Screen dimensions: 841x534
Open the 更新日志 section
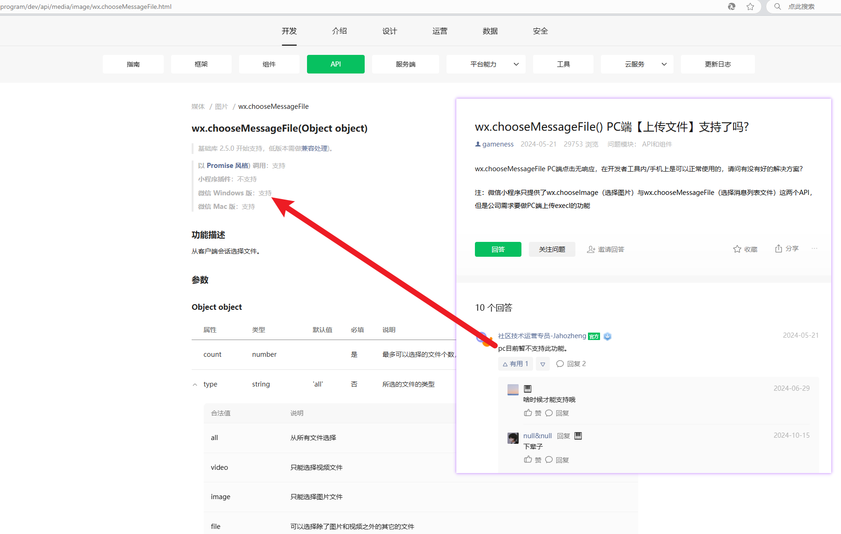718,64
